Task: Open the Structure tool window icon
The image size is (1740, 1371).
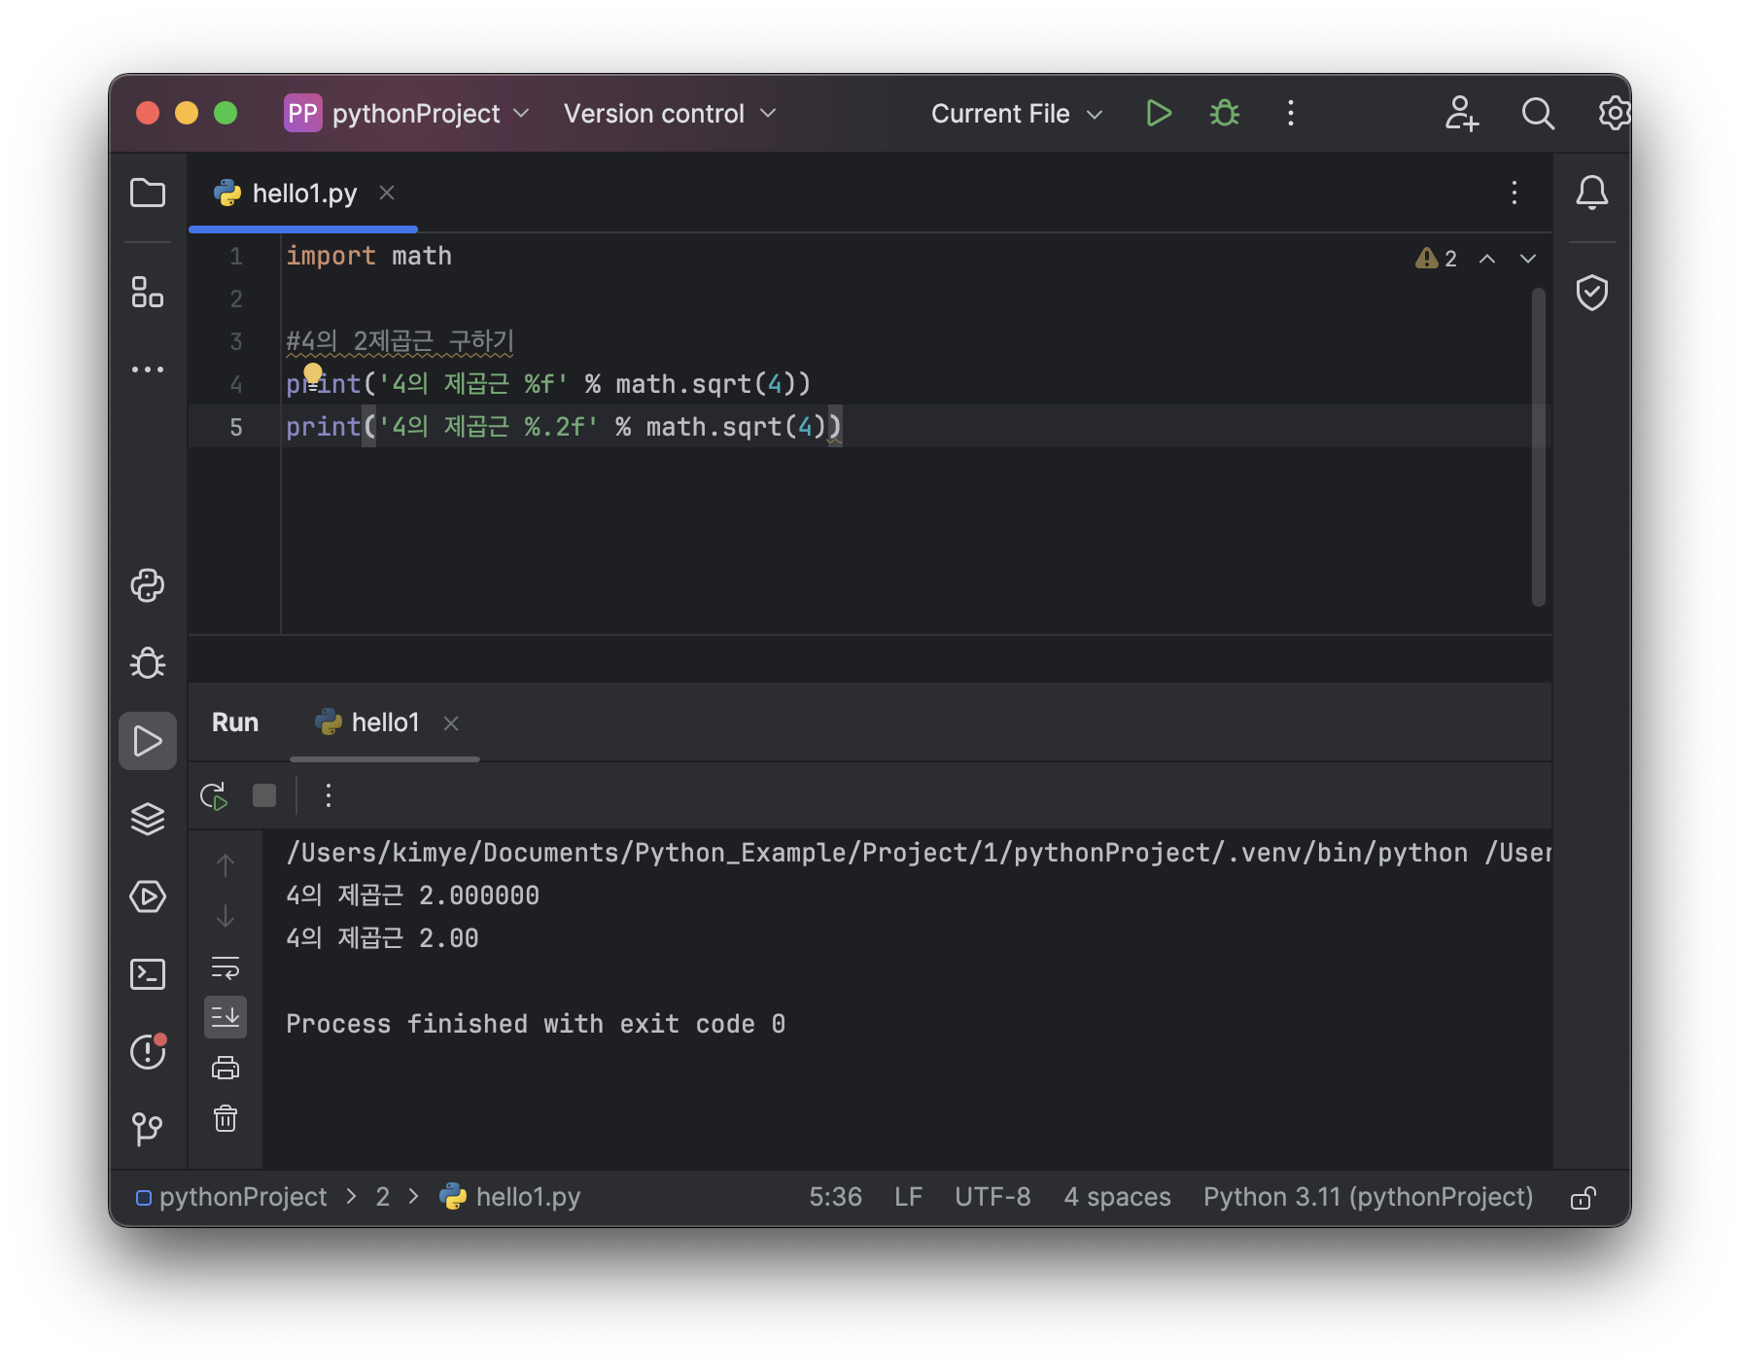Action: [x=148, y=292]
